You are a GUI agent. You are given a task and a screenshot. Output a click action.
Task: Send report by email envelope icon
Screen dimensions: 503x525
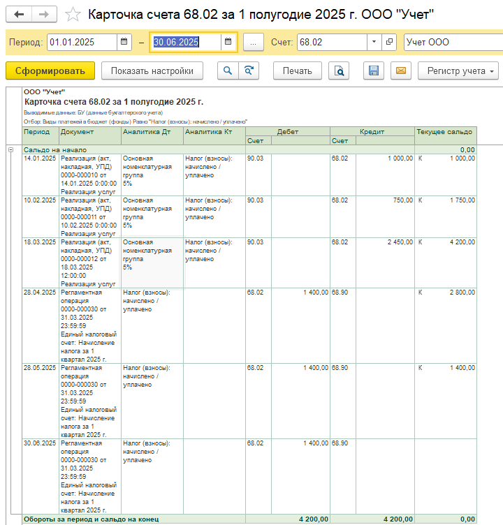pyautogui.click(x=400, y=71)
